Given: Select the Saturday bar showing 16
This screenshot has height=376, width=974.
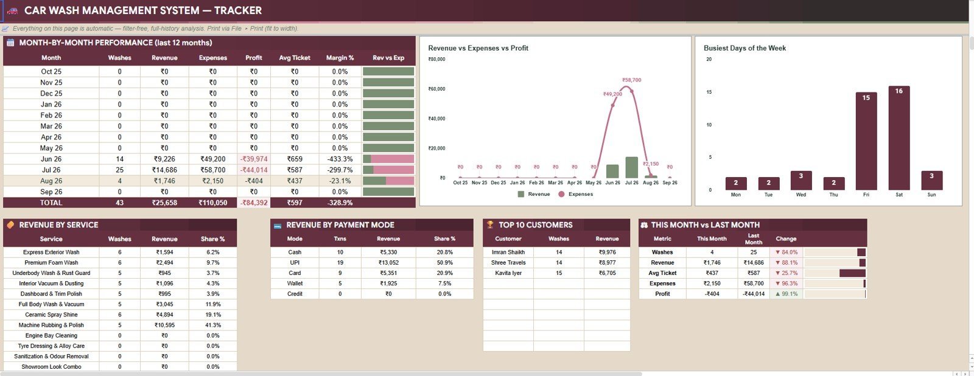Looking at the screenshot, I should (x=899, y=138).
